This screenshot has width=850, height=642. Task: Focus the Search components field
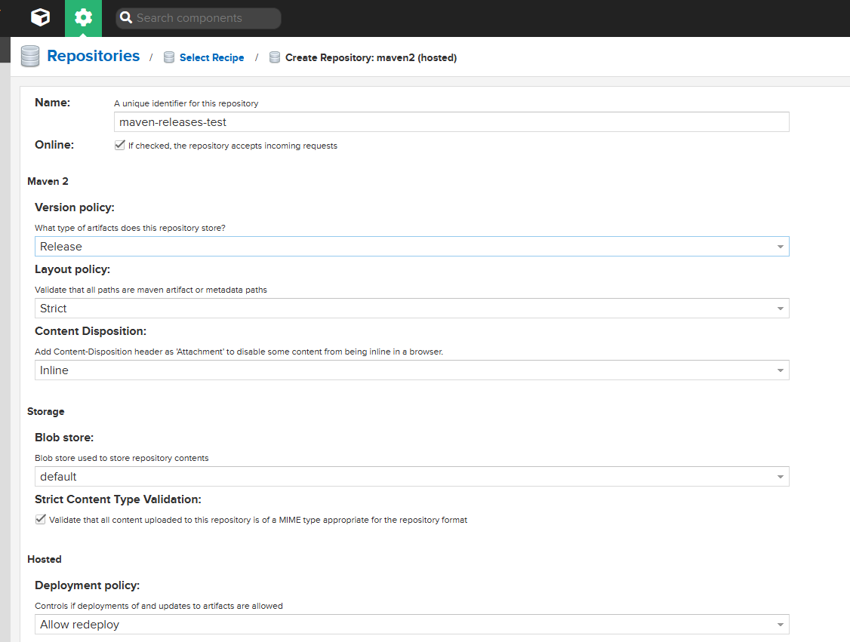coord(199,18)
